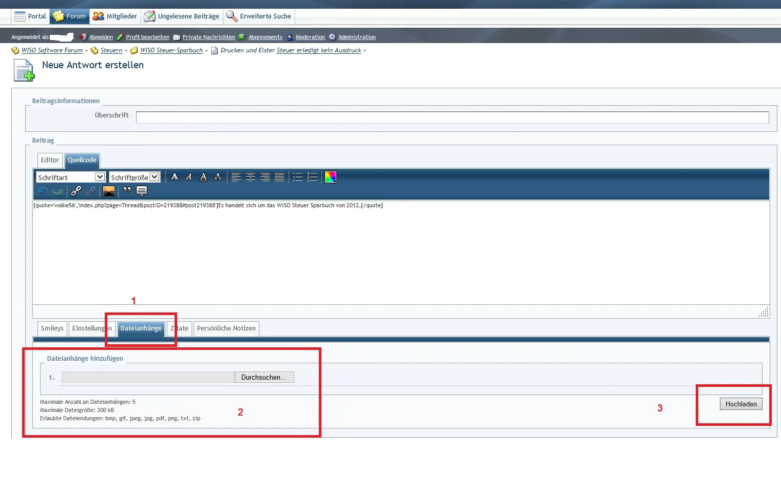Toggle justified text alignment
Viewport: 781px width, 490px height.
coord(279,177)
